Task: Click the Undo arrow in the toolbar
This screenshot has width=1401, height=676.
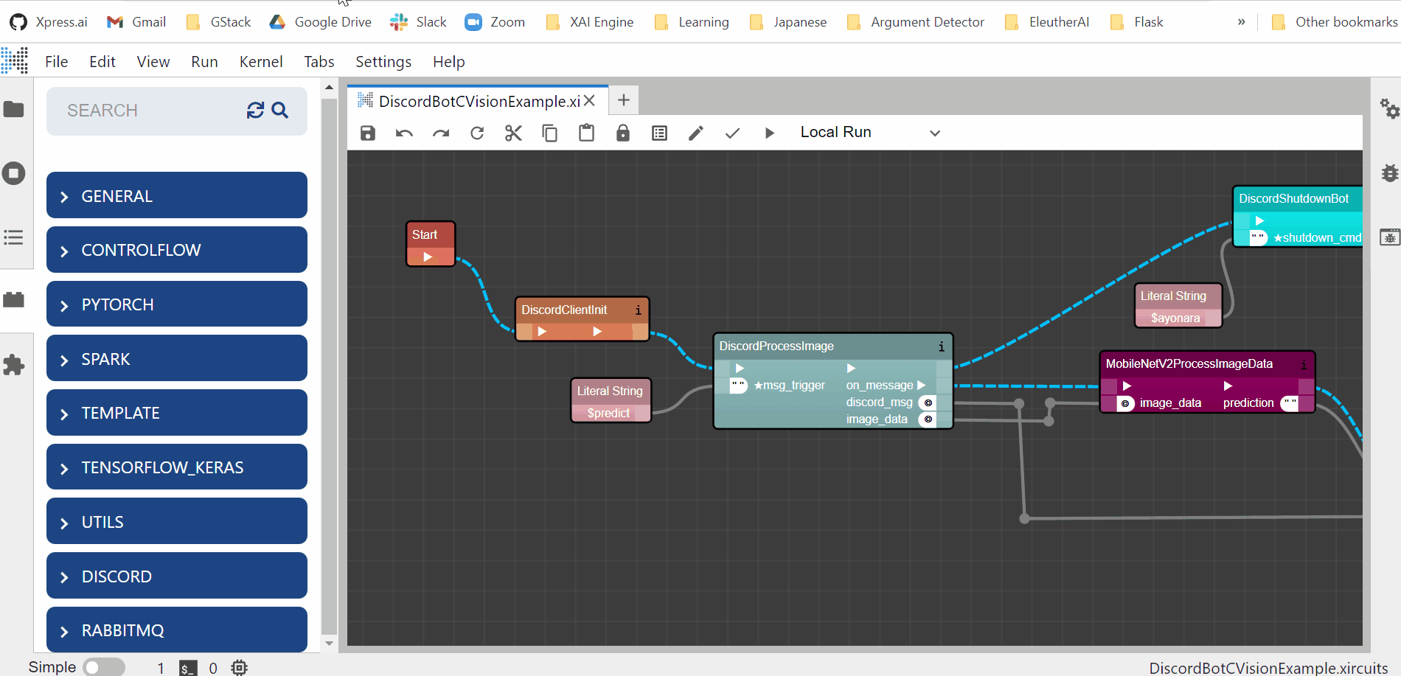Action: [x=404, y=133]
